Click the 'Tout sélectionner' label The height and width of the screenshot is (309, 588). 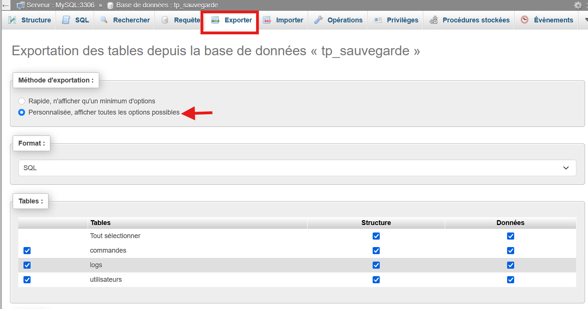coord(115,236)
